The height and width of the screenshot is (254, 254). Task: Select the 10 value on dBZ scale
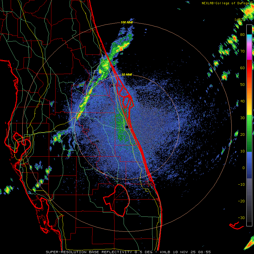click(242, 151)
